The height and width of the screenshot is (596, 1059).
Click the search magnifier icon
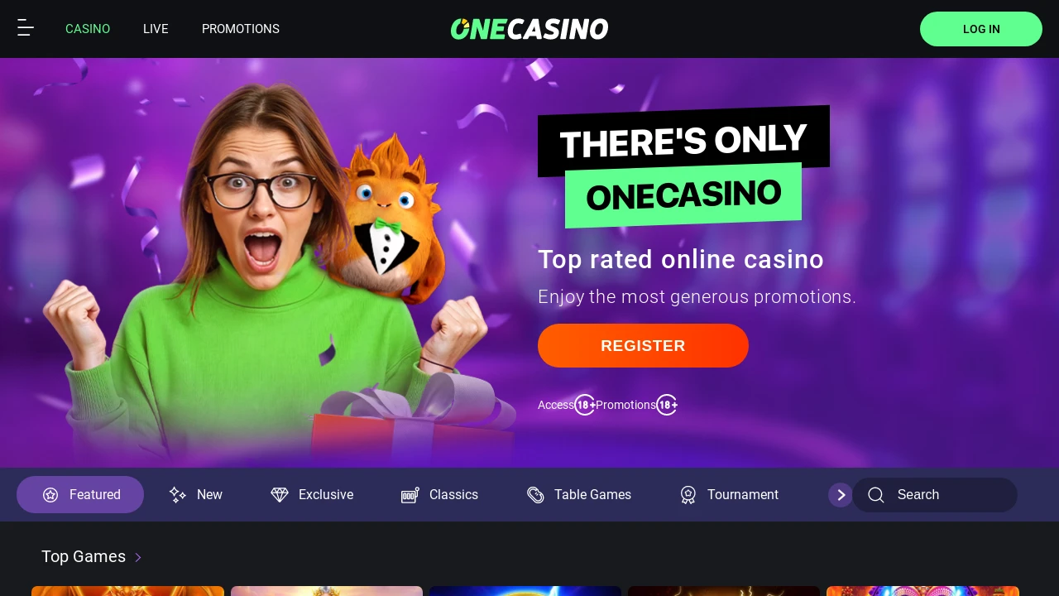point(876,495)
